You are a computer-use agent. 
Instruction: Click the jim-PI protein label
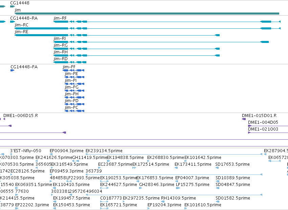71,80
